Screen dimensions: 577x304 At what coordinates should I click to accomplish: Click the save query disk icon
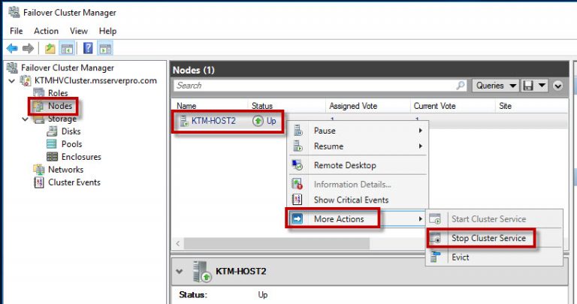pyautogui.click(x=528, y=86)
